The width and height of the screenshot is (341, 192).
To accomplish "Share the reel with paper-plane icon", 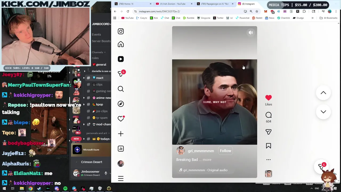I will tap(269, 132).
